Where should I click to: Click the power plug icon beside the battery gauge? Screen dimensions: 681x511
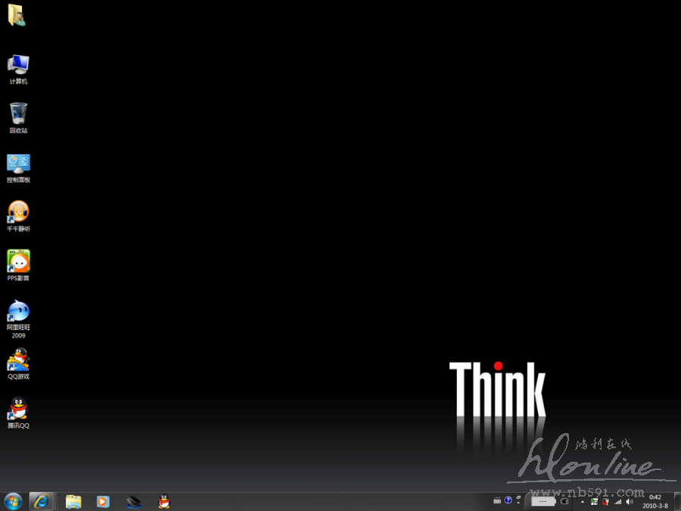point(564,501)
